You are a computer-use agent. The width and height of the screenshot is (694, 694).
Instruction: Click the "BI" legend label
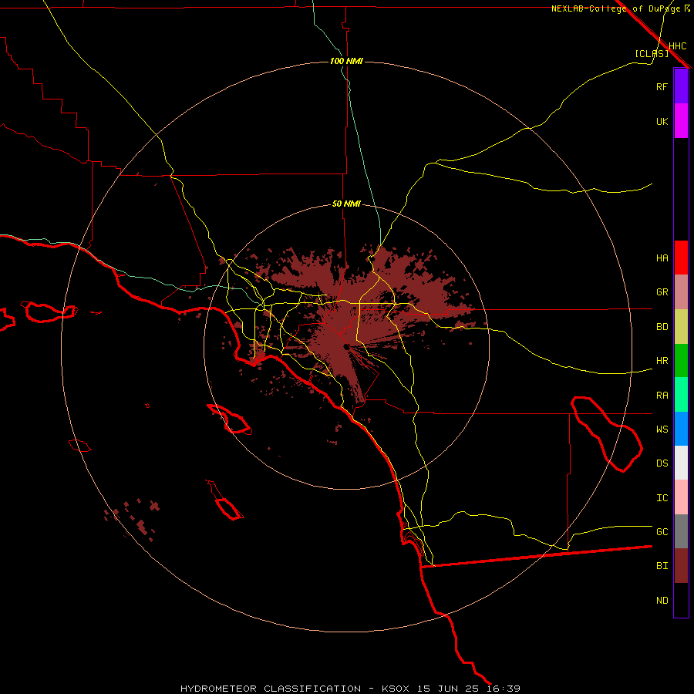click(662, 566)
